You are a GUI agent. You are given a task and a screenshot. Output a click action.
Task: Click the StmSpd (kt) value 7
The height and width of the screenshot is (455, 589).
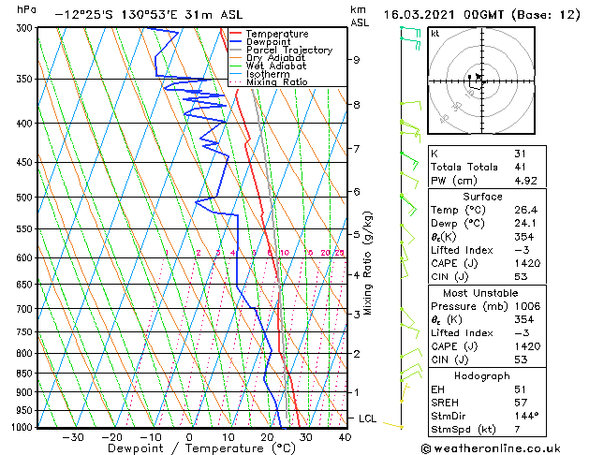518,429
